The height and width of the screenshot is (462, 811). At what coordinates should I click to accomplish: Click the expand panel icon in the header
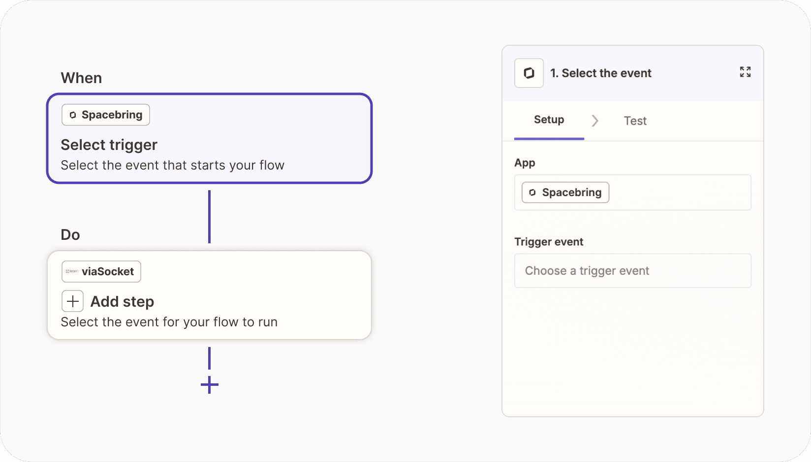coord(745,72)
